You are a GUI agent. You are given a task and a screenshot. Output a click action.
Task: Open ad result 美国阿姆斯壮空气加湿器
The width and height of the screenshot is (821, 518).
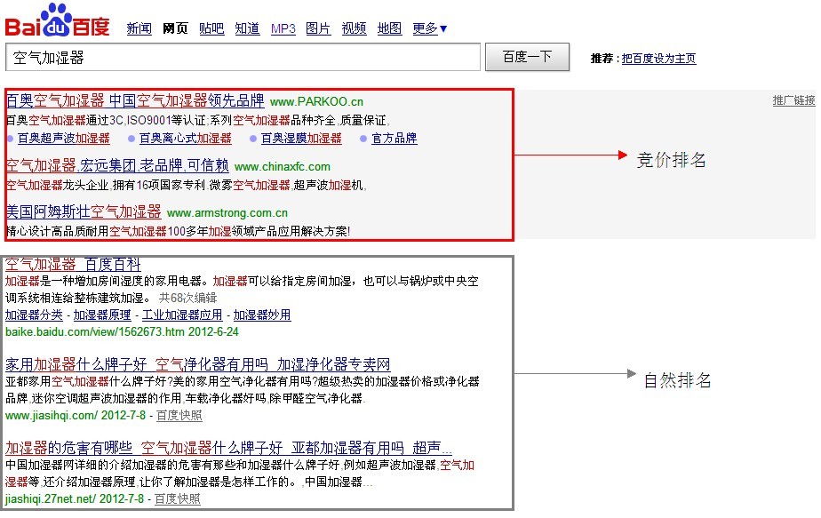pyautogui.click(x=84, y=211)
